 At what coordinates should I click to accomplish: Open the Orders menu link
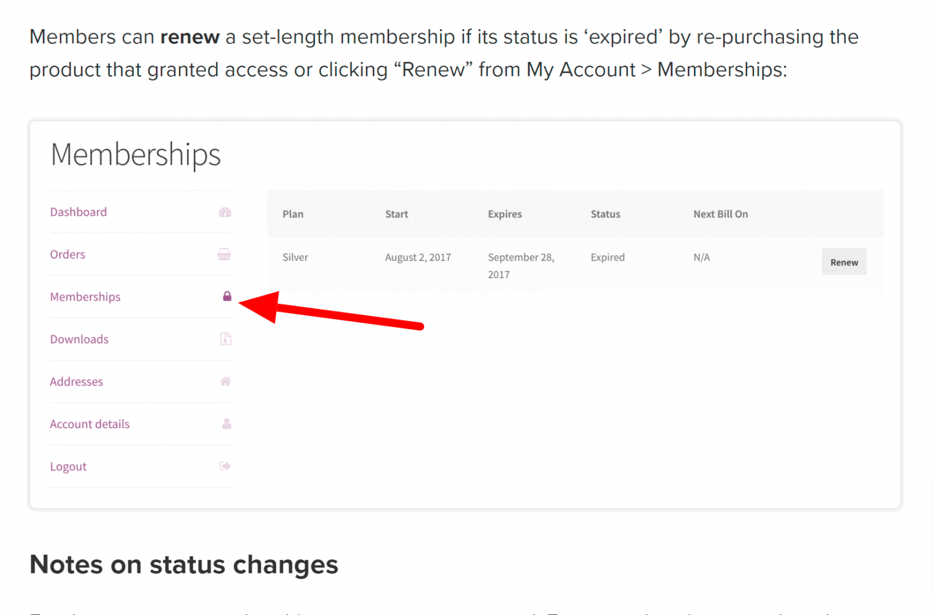click(x=68, y=255)
